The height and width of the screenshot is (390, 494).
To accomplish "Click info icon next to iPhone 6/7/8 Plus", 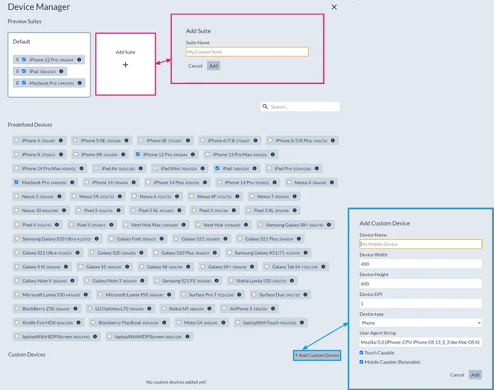I will pyautogui.click(x=333, y=141).
